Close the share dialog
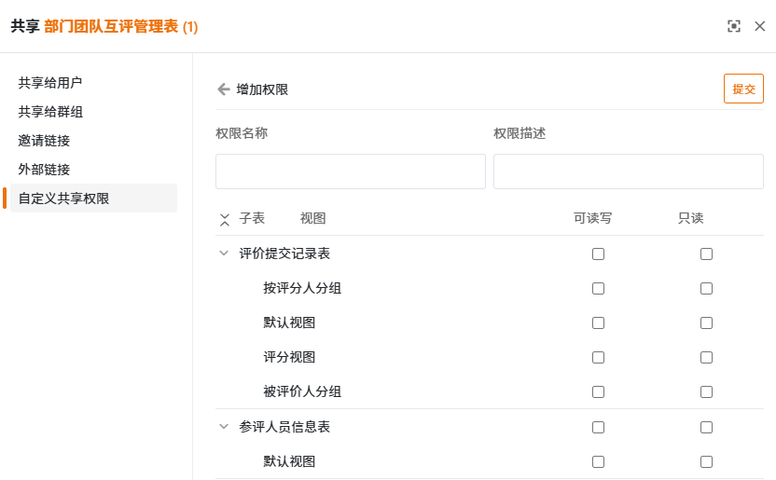Image resolution: width=776 pixels, height=480 pixels. tap(760, 27)
